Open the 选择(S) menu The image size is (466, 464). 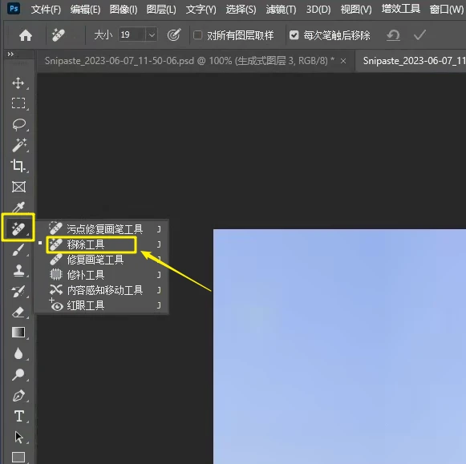pos(241,10)
